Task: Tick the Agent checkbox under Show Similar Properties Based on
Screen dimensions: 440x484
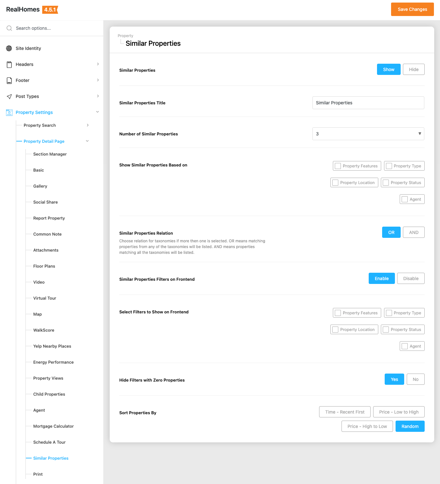Action: pos(405,199)
